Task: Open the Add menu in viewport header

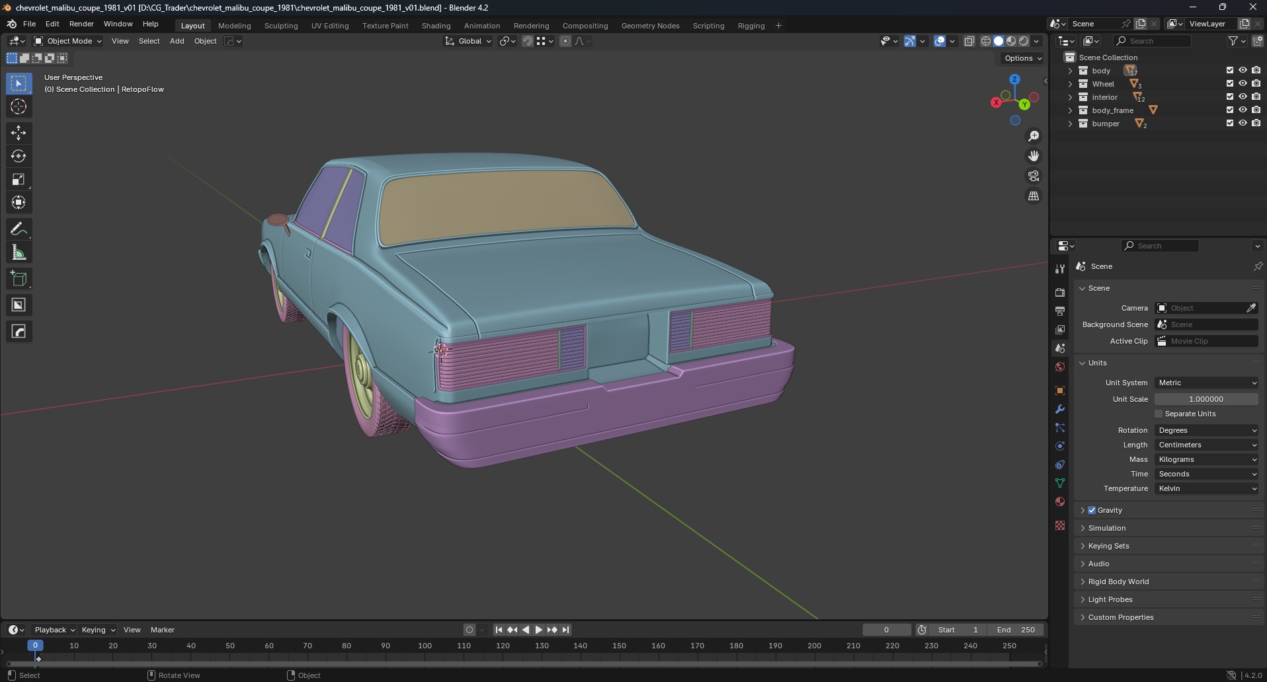Action: [177, 41]
